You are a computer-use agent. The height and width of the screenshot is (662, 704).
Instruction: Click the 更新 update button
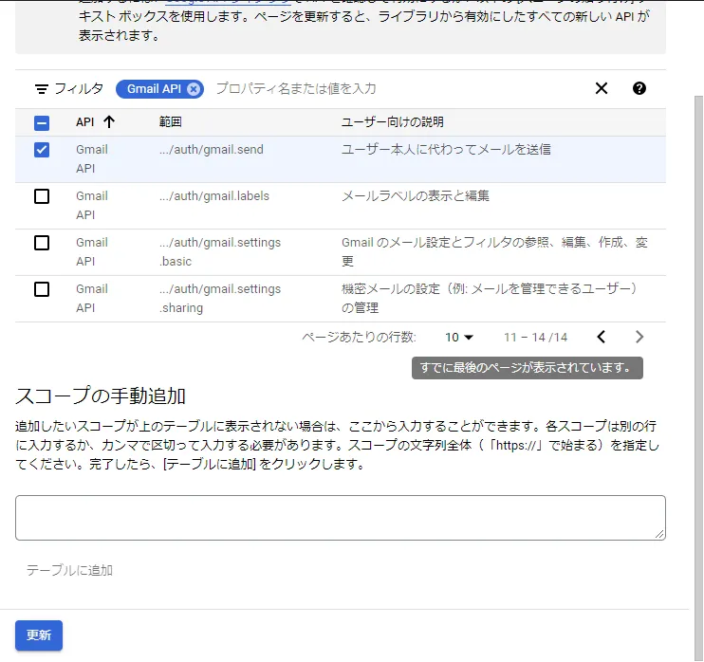click(39, 635)
